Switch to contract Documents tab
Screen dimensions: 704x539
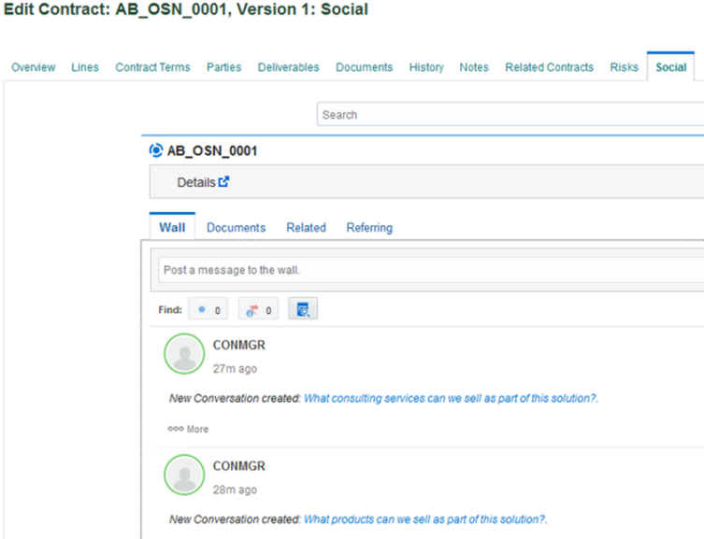[364, 67]
